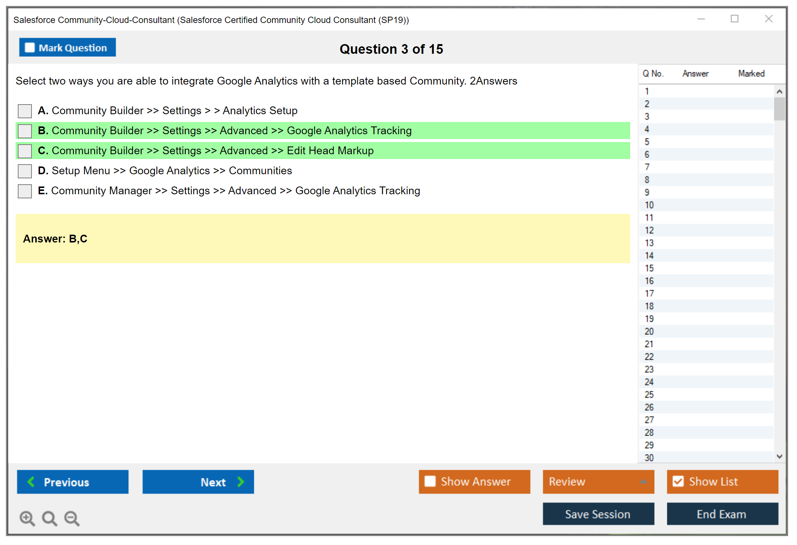797x545 pixels.
Task: Select option C Edit Head Markup
Action: click(25, 151)
